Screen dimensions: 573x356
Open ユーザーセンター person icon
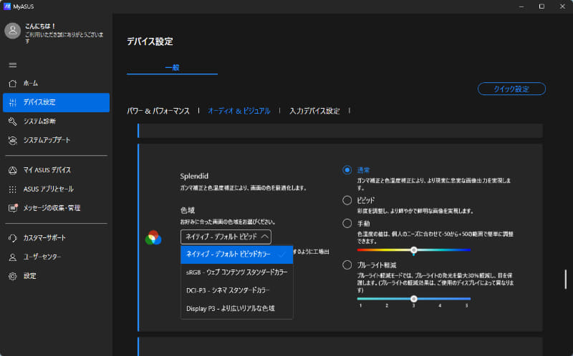12,257
